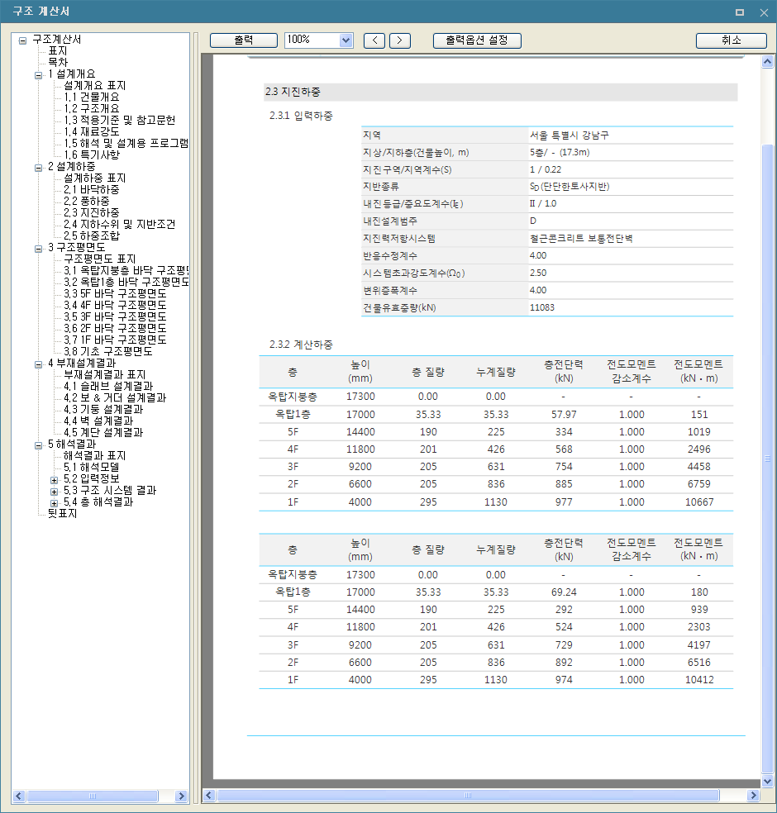777x813 pixels.
Task: Open 2.5 하중조합 section
Action: point(92,235)
